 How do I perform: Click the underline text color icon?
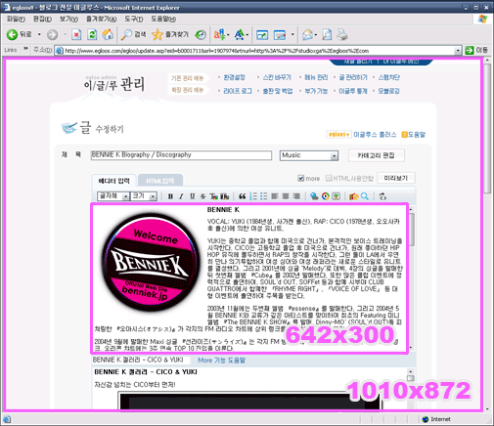coord(213,196)
